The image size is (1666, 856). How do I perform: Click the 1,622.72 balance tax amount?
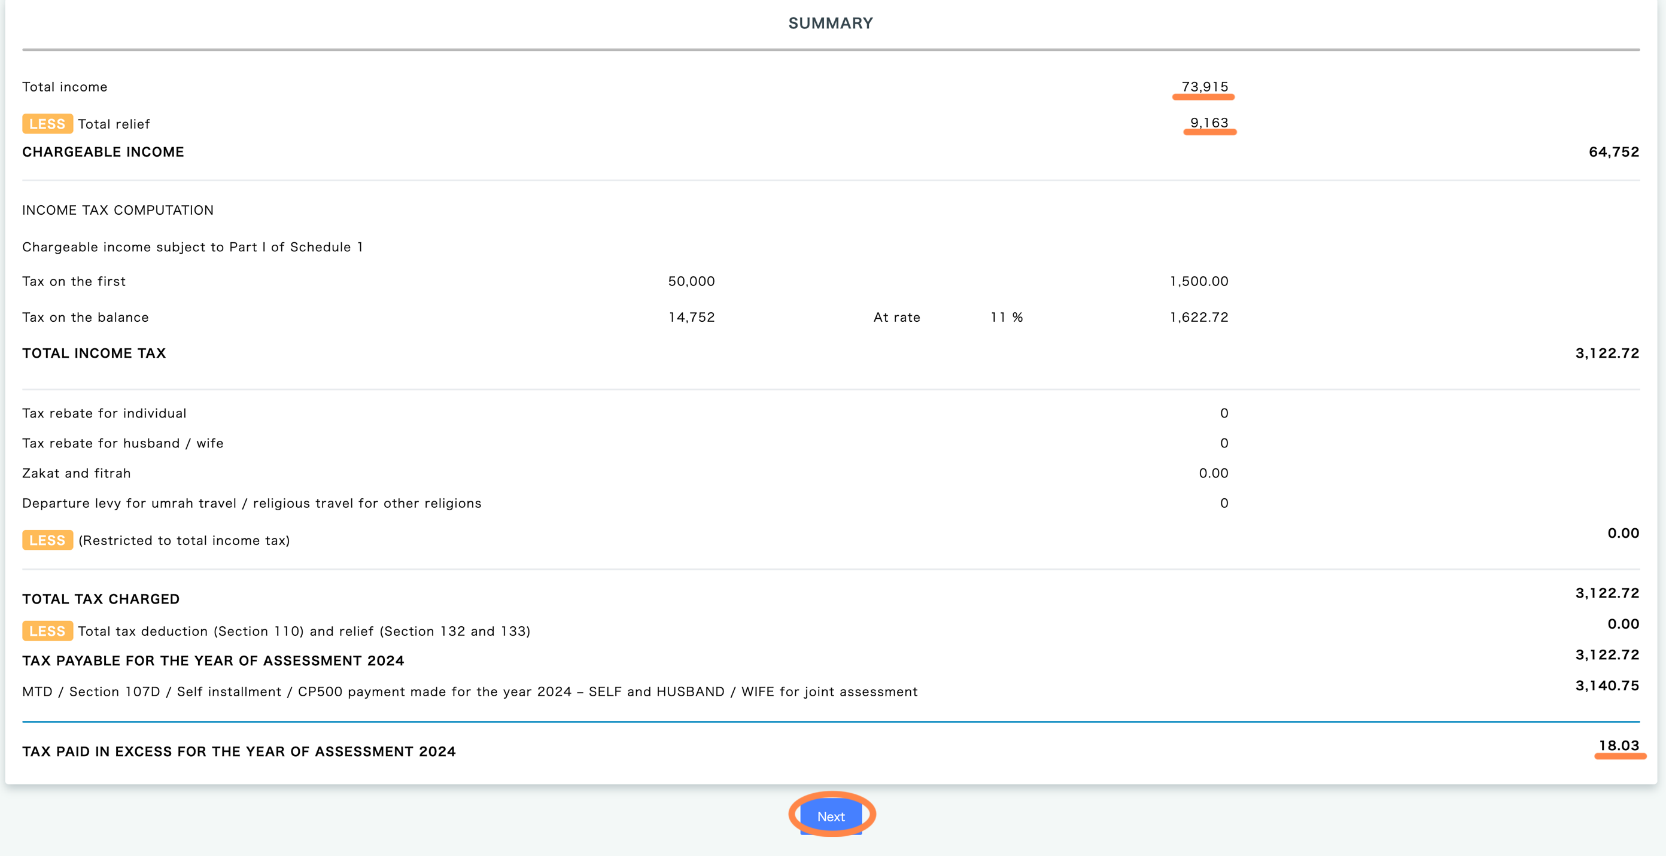coord(1199,318)
